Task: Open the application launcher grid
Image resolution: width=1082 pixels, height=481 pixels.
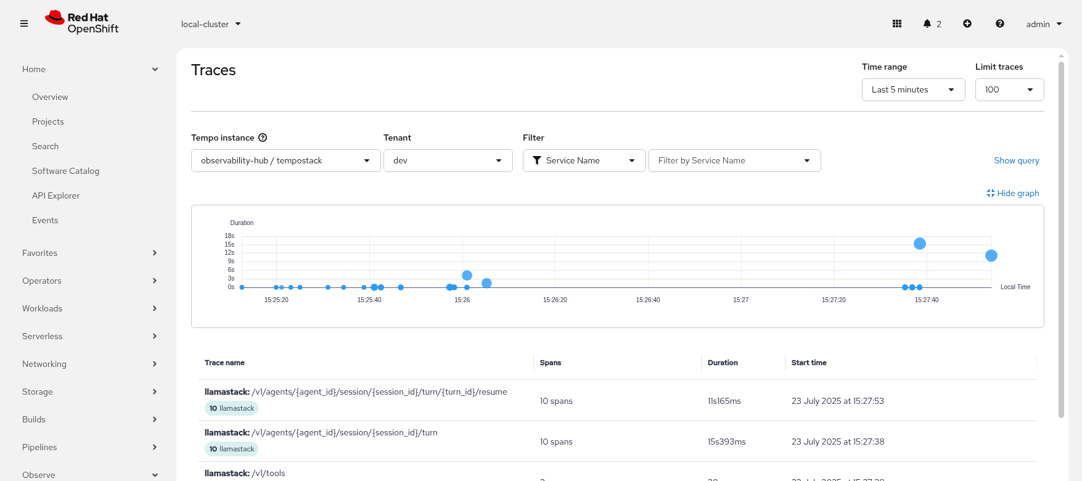Action: coord(897,24)
